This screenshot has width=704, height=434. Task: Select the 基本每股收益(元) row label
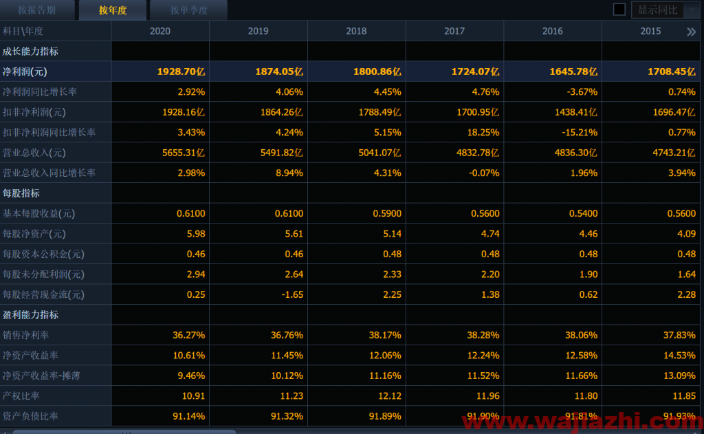(x=38, y=213)
